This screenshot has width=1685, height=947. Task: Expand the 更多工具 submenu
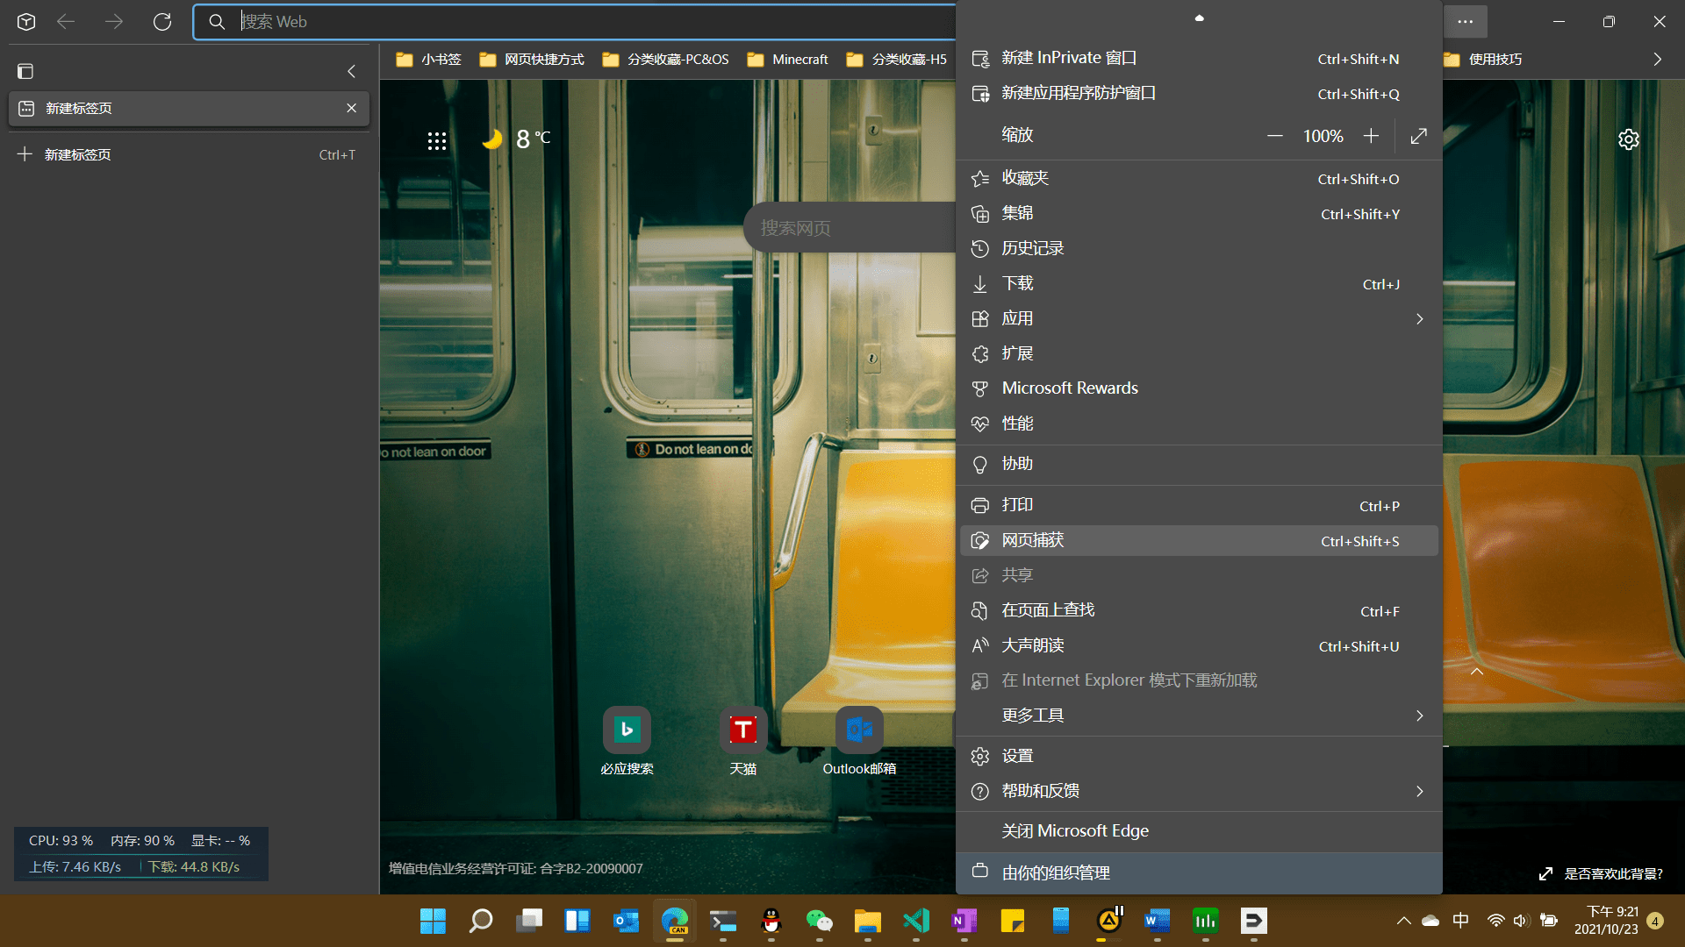pos(1418,716)
